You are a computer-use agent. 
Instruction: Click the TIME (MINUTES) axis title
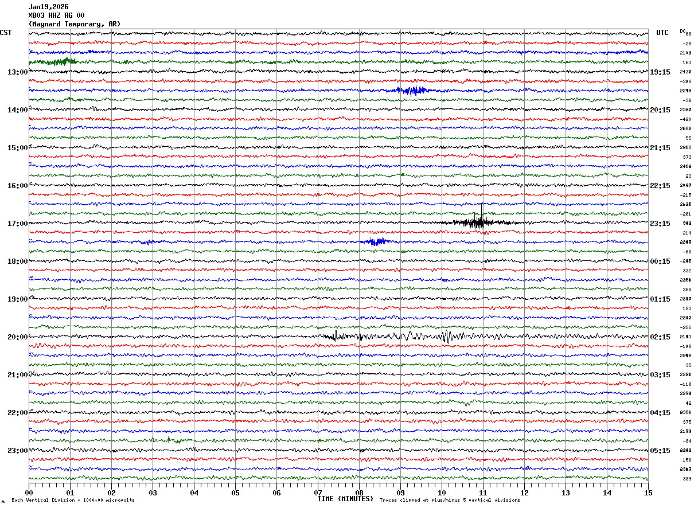[345, 499]
